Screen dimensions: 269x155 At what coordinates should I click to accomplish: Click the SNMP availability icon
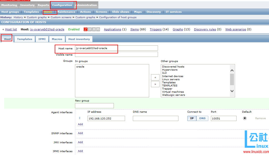[x=89, y=29]
